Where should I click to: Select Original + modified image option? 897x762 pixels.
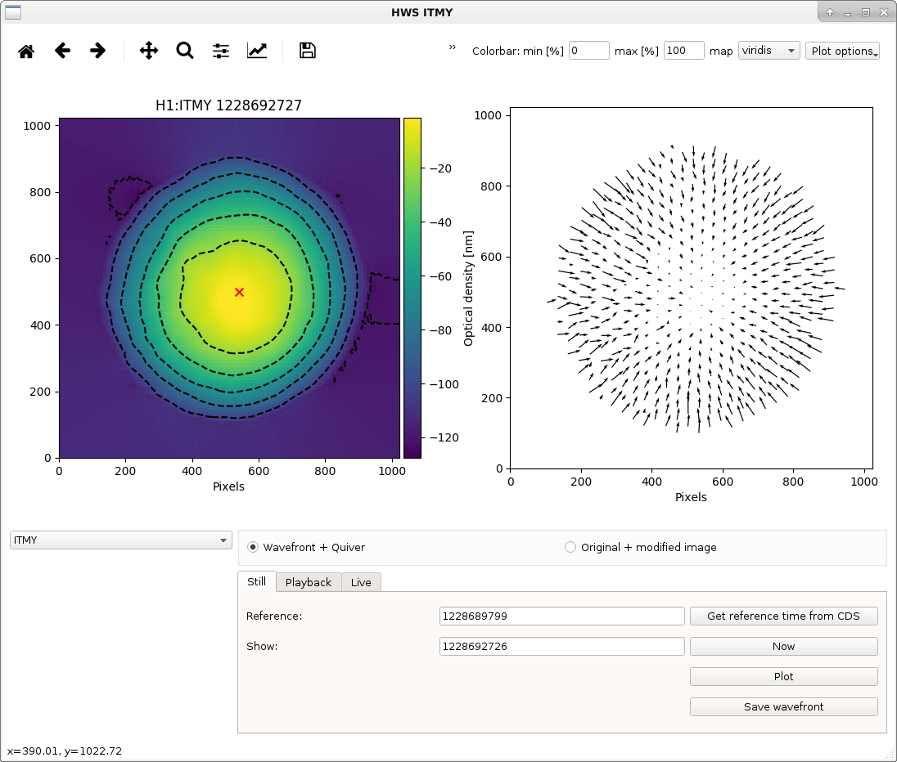pos(570,547)
